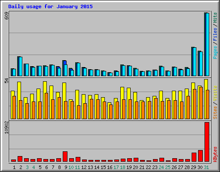Image resolution: width=220 pixels, height=172 pixels.
Task: Click day 26 on the x-axis
Action: pyautogui.click(x=174, y=167)
